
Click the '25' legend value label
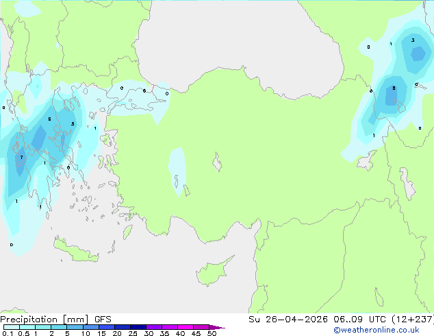click(133, 333)
